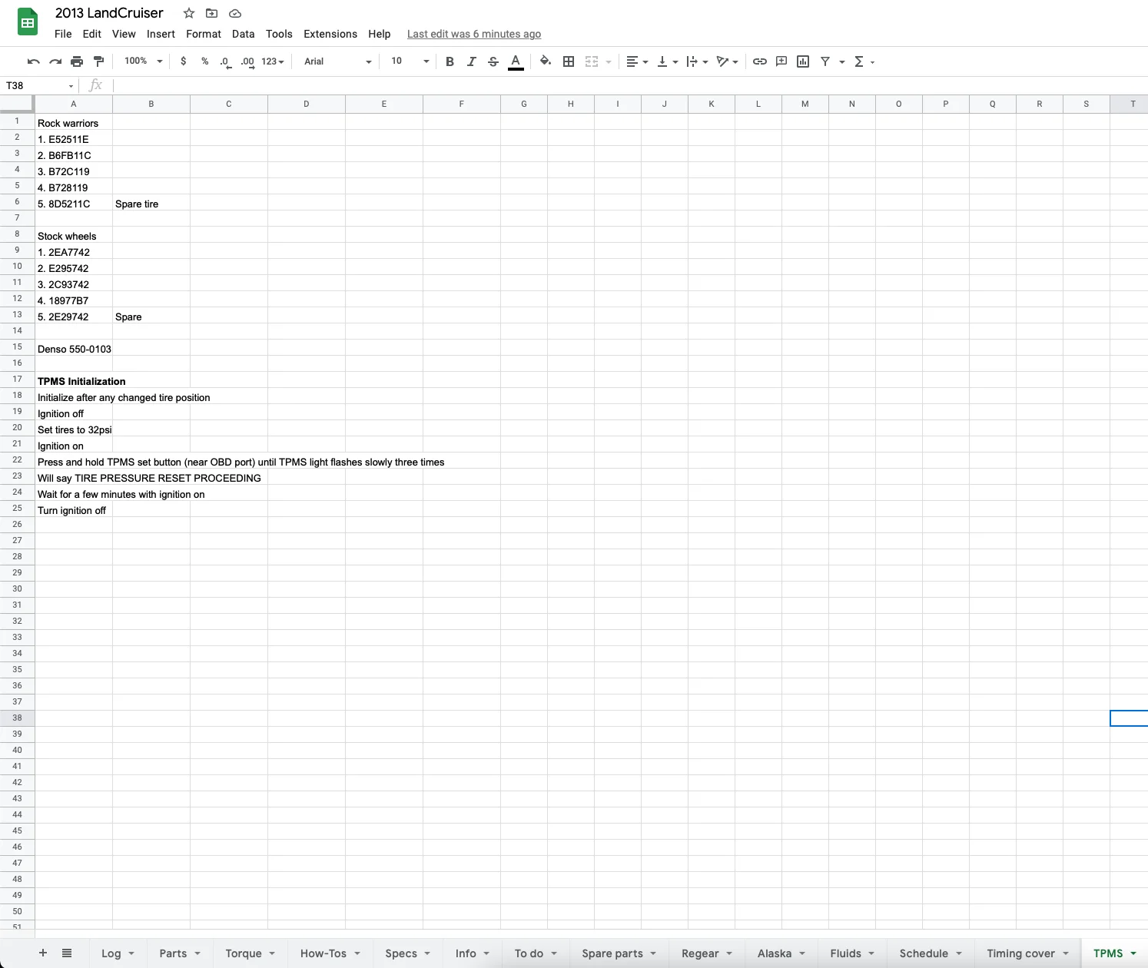Select column D header

pyautogui.click(x=307, y=104)
